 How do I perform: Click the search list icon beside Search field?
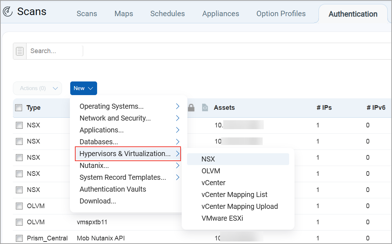[19, 51]
